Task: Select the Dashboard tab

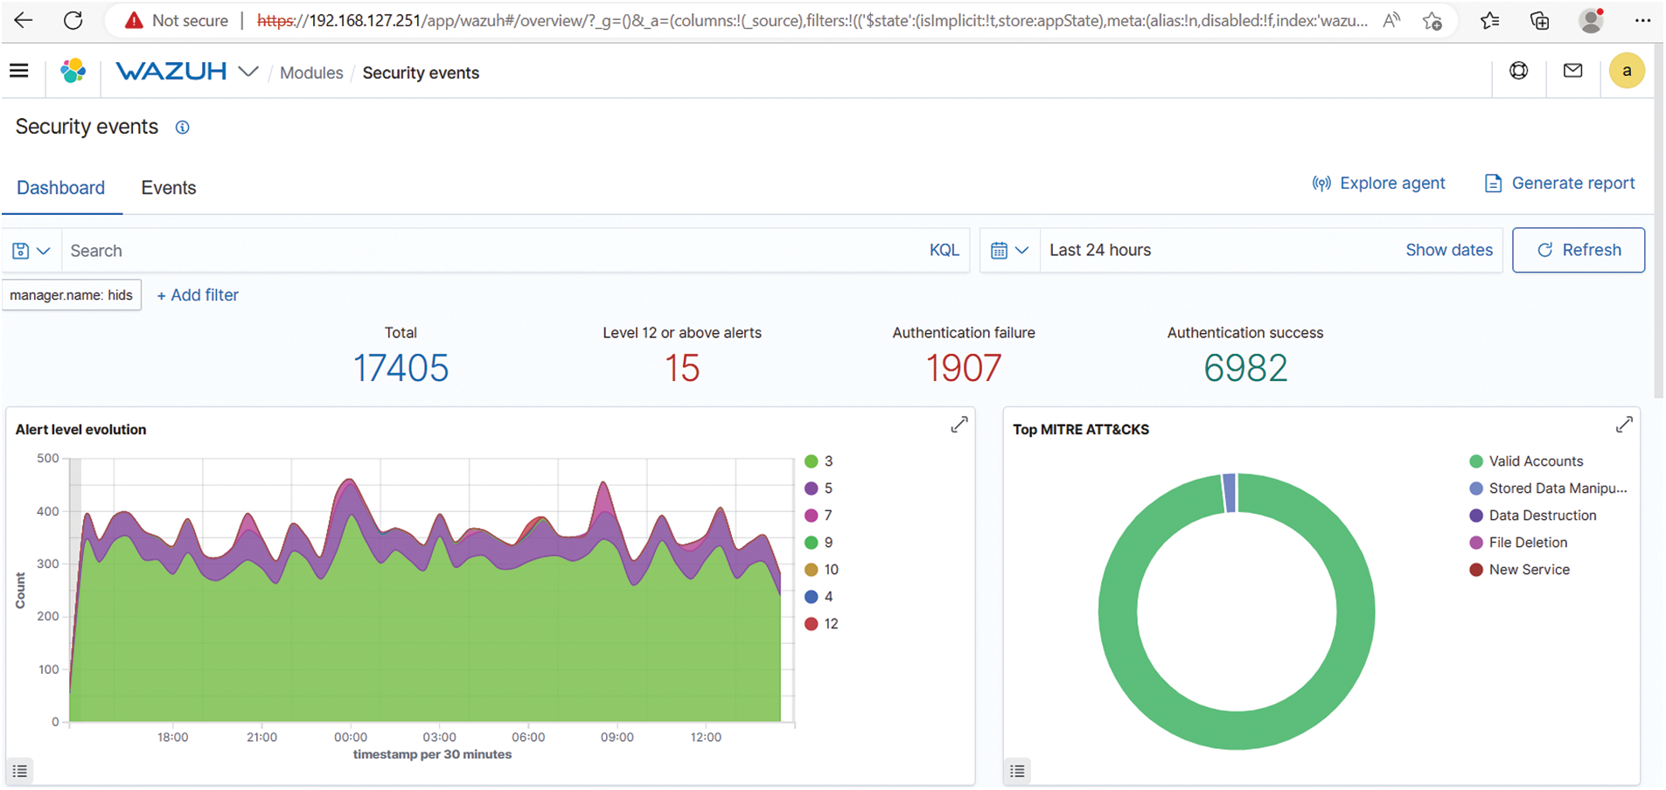Action: (x=61, y=188)
